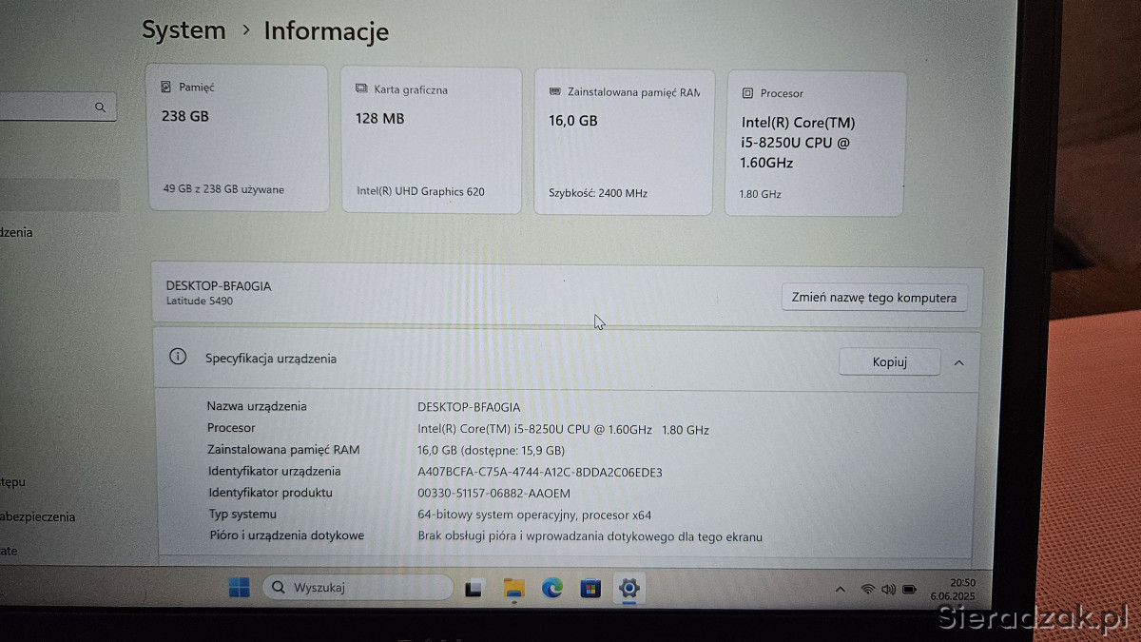Click the Karta graficzna card icon
Screen dimensions: 1141x642
point(361,89)
